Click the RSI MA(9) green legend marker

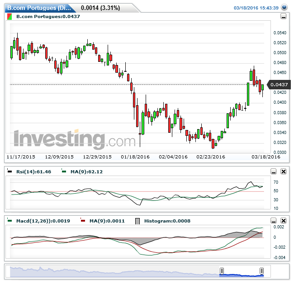(64, 171)
